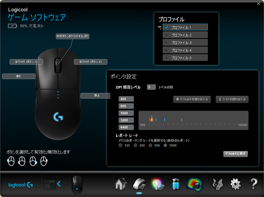Select the 500 report rate radio button
The image size is (264, 197).
(150, 145)
